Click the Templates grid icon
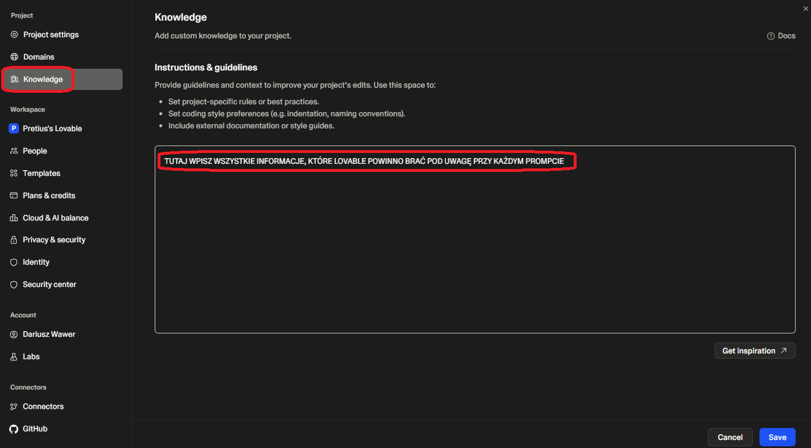The width and height of the screenshot is (811, 448). (14, 174)
